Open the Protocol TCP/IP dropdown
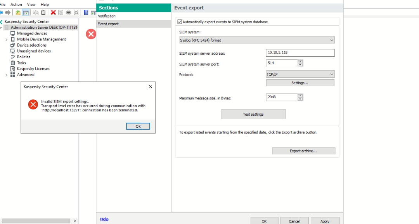The width and height of the screenshot is (419, 224). pyautogui.click(x=300, y=74)
